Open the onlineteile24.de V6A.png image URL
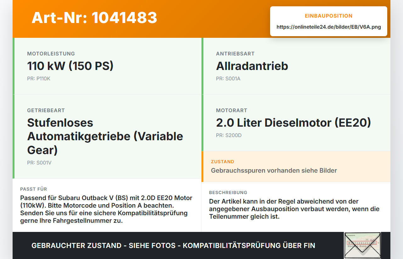 [329, 27]
